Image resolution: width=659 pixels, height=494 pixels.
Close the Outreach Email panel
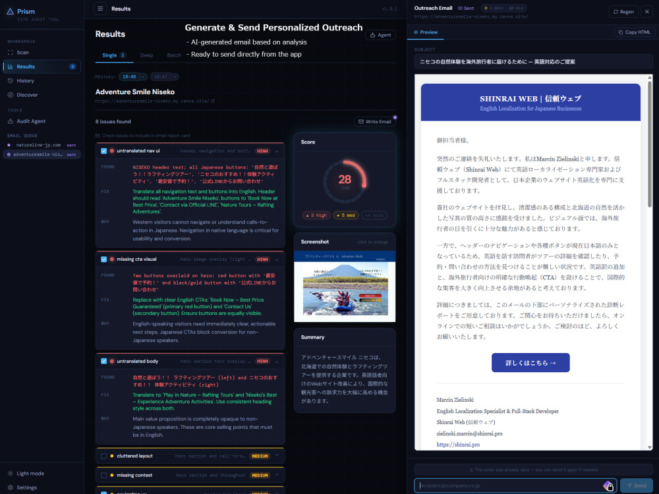point(647,12)
